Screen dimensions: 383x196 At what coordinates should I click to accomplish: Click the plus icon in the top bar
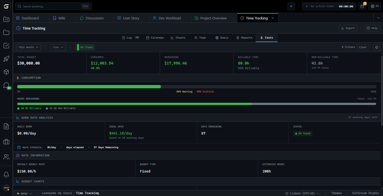coord(291,6)
